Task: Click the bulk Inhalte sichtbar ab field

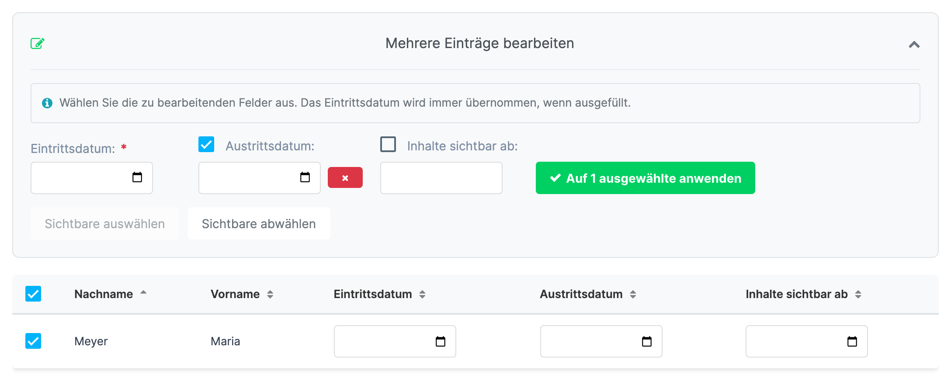Action: point(441,178)
